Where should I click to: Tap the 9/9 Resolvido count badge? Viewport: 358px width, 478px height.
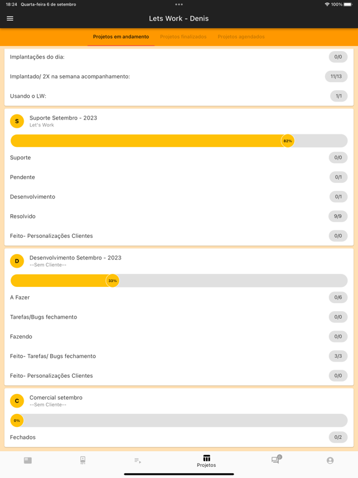pos(338,216)
